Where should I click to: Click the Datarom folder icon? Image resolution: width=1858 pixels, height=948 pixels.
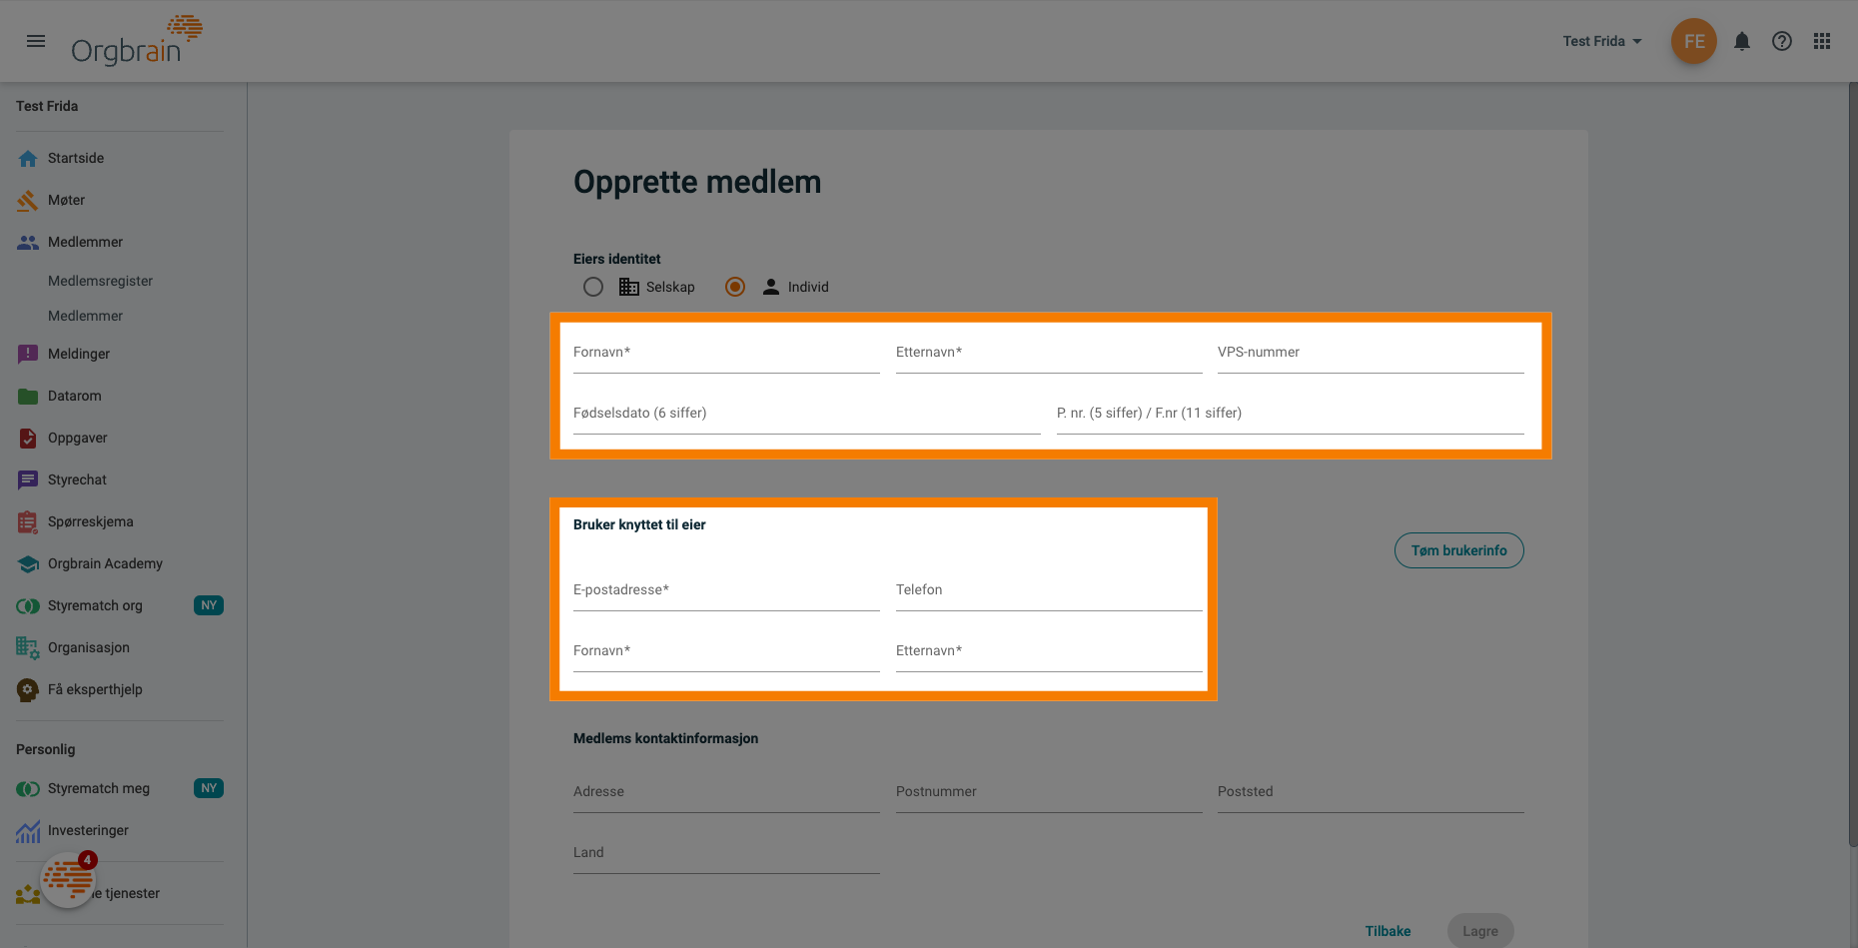click(28, 396)
